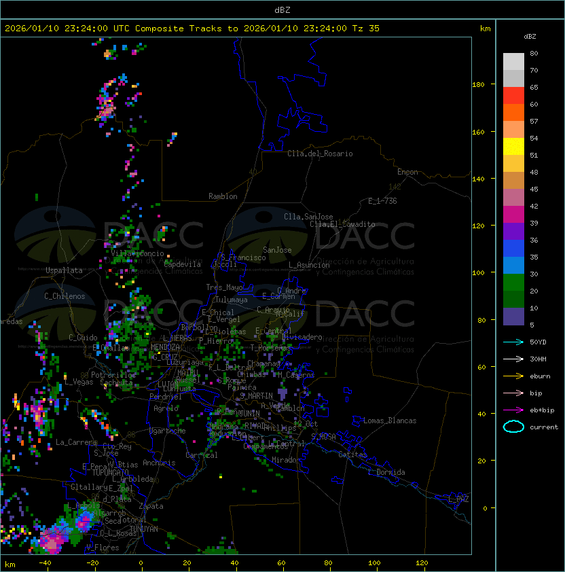This screenshot has width=565, height=572.
Task: Click the Lomas_Blancas place label
Action: tap(390, 421)
